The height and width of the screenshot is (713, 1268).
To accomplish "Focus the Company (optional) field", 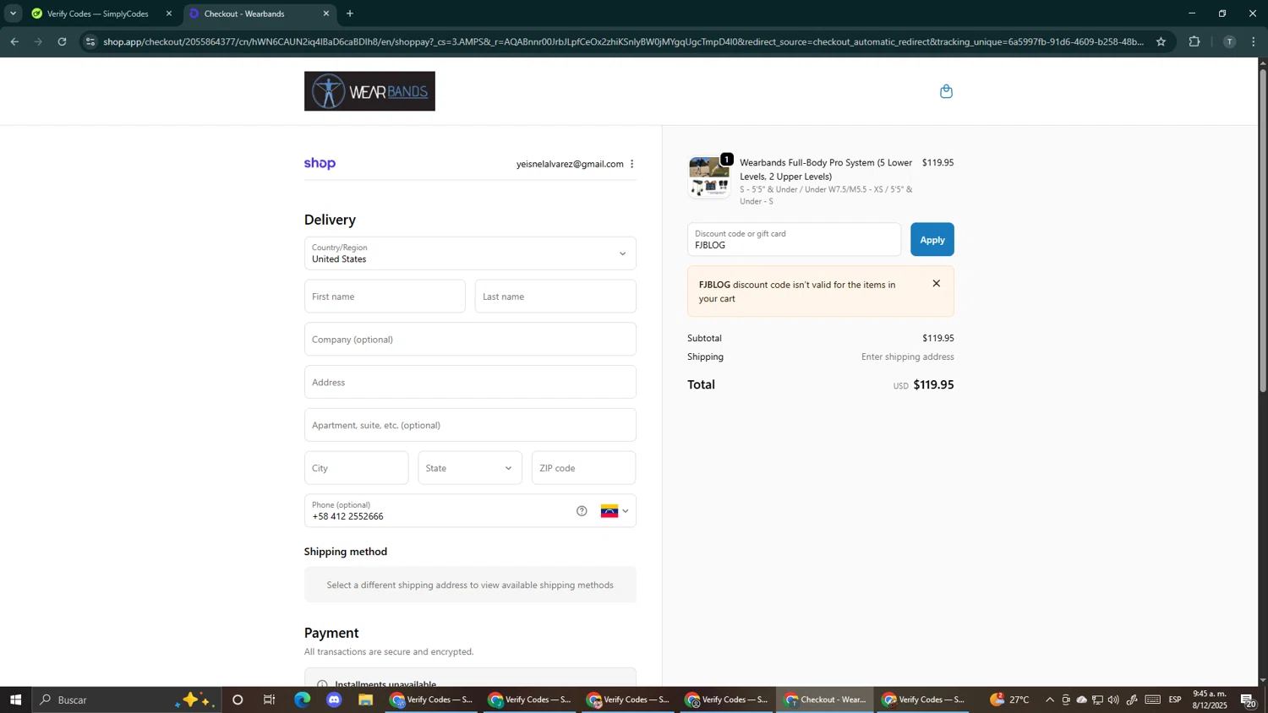I will pyautogui.click(x=470, y=340).
